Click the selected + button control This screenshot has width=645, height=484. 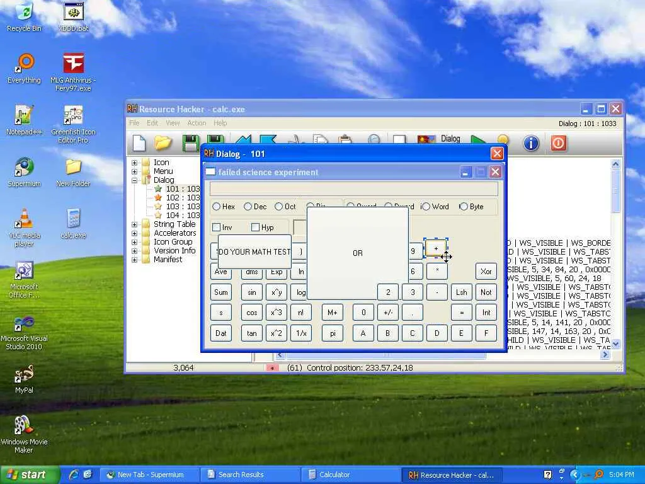pos(436,248)
